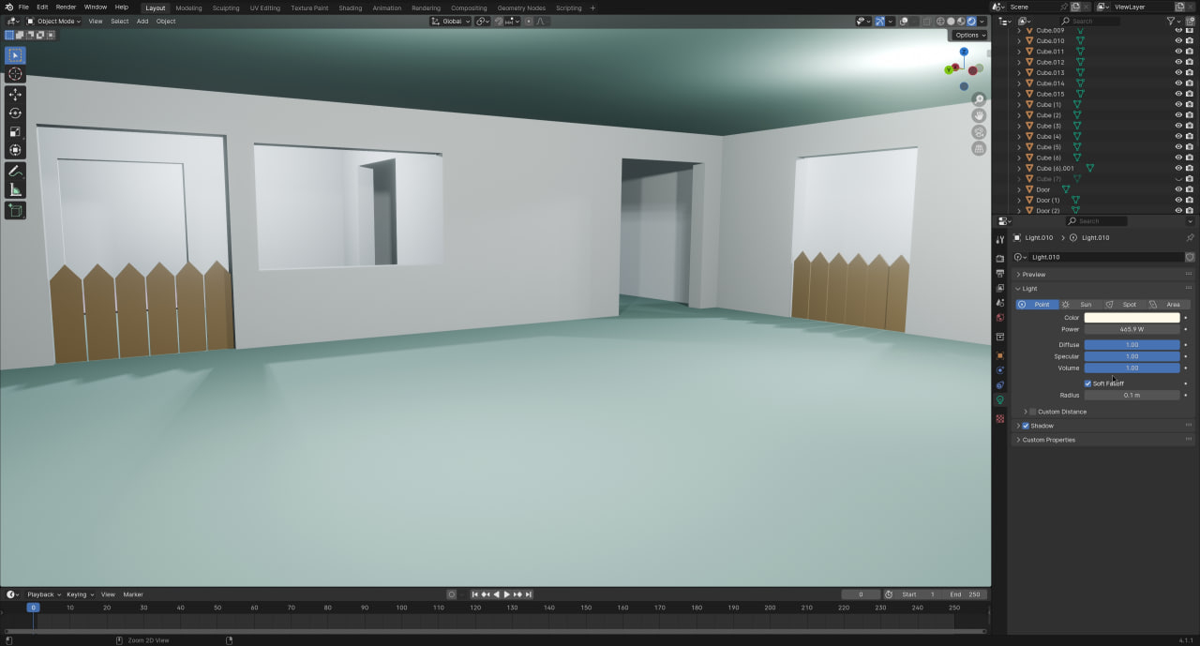The width and height of the screenshot is (1200, 646).
Task: Open the Render menu
Action: tap(66, 7)
